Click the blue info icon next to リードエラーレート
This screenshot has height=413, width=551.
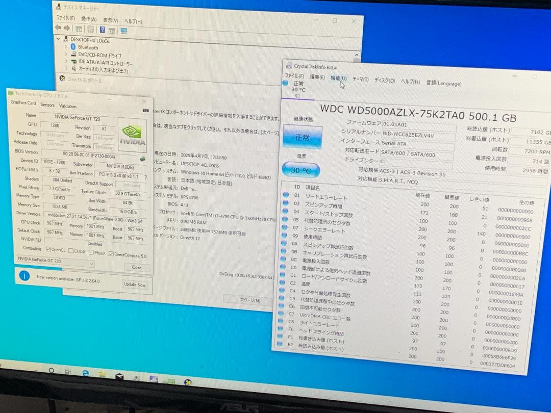[285, 196]
